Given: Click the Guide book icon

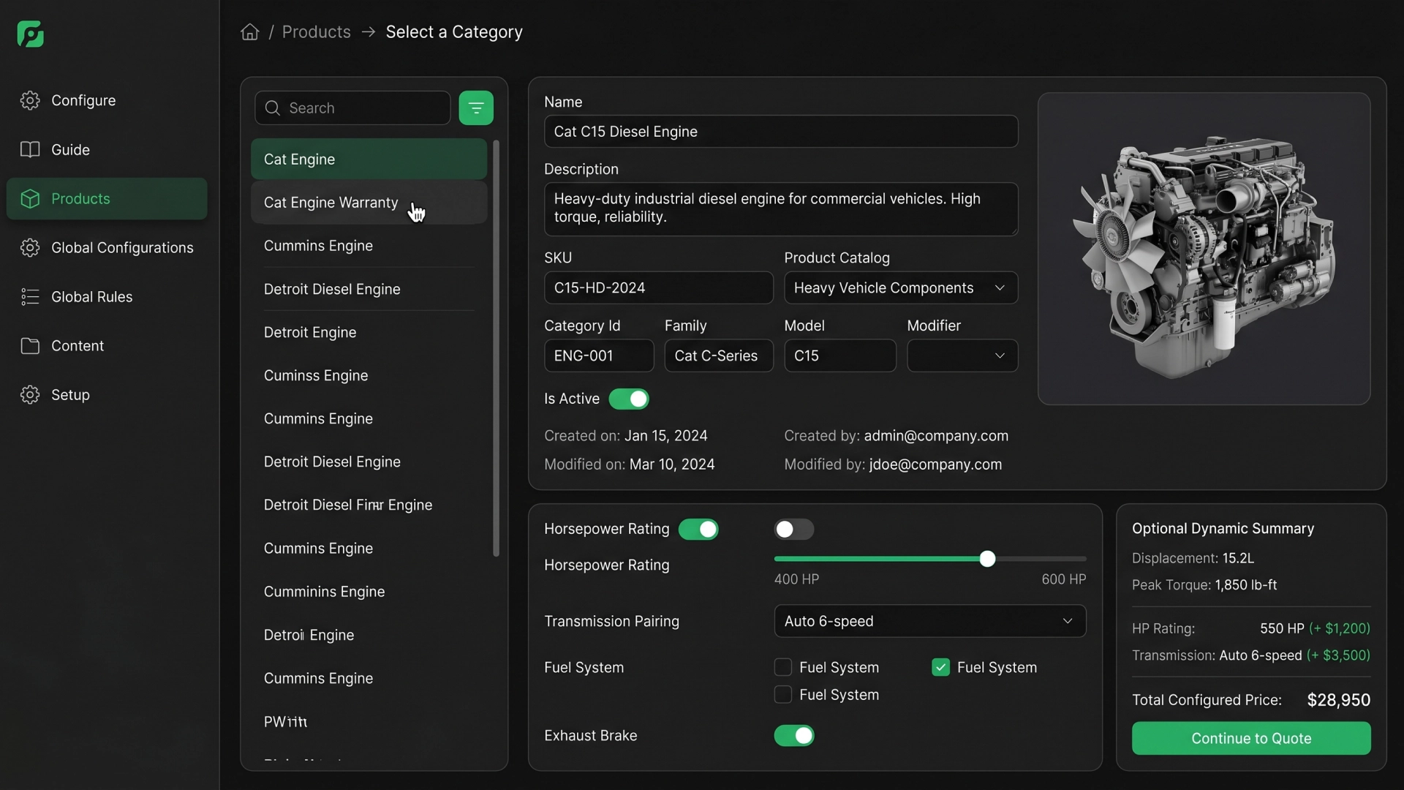Looking at the screenshot, I should [30, 149].
